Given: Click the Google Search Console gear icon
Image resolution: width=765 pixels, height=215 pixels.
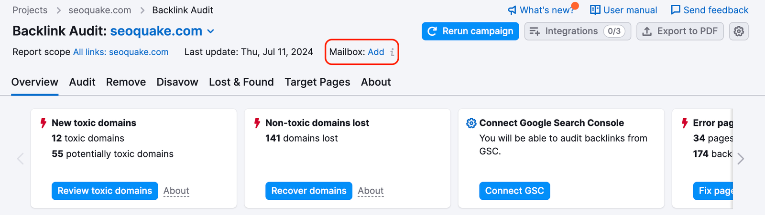Looking at the screenshot, I should pyautogui.click(x=471, y=123).
